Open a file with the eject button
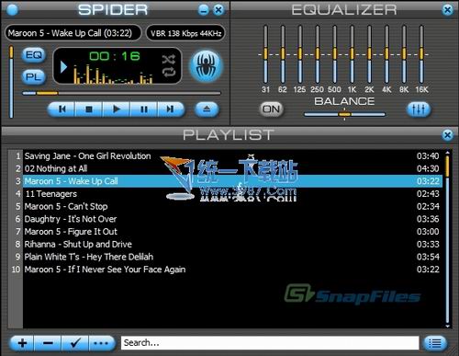The image size is (459, 356). (207, 109)
